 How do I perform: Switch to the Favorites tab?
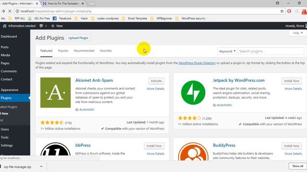[106, 51]
